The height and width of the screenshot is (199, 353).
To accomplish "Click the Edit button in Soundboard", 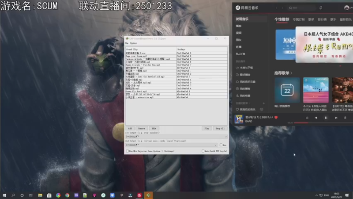I will point(154,128).
